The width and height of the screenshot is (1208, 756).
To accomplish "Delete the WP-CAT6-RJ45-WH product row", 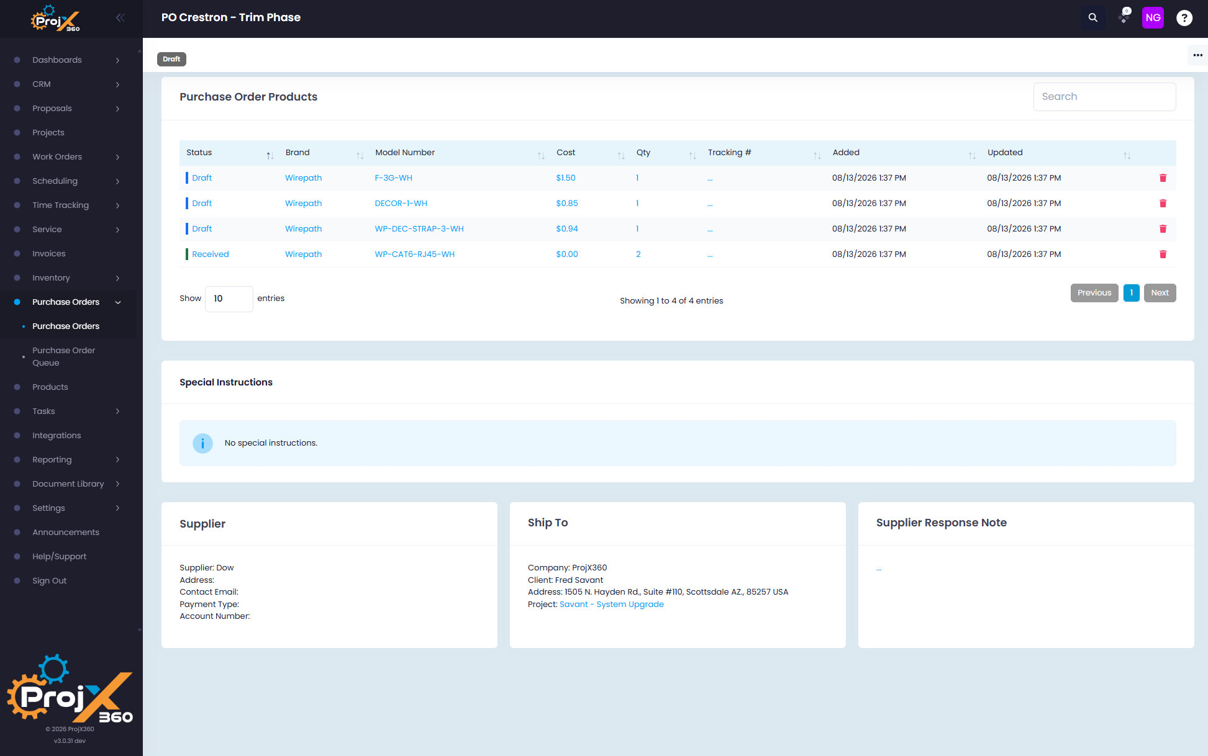I will coord(1163,254).
